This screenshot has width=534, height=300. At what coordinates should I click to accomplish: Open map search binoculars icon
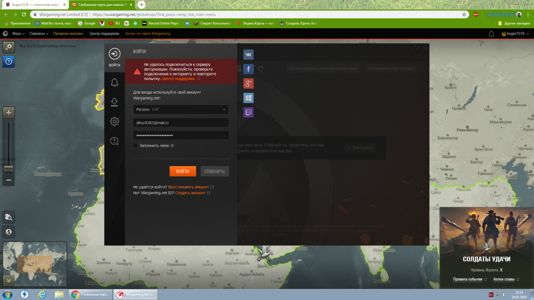9,217
